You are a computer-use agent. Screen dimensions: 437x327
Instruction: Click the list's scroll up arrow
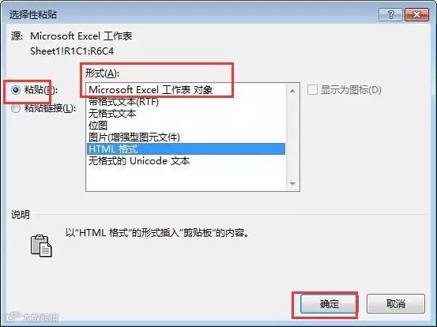click(292, 91)
